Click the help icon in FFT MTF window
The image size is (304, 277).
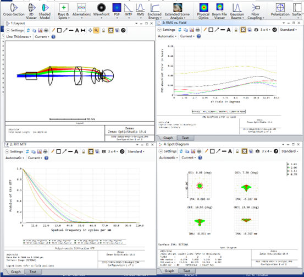pyautogui.click(x=46, y=158)
